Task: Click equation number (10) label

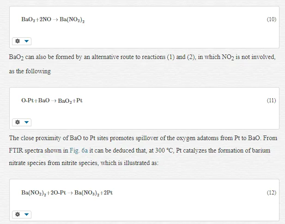Action: (272, 19)
